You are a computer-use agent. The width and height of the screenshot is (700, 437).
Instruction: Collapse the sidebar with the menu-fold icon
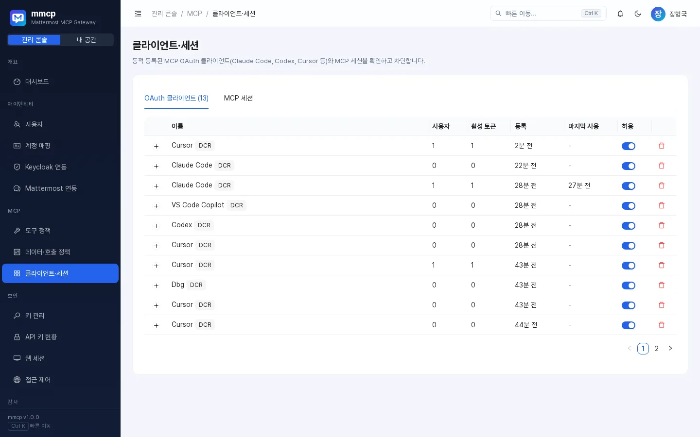point(138,14)
